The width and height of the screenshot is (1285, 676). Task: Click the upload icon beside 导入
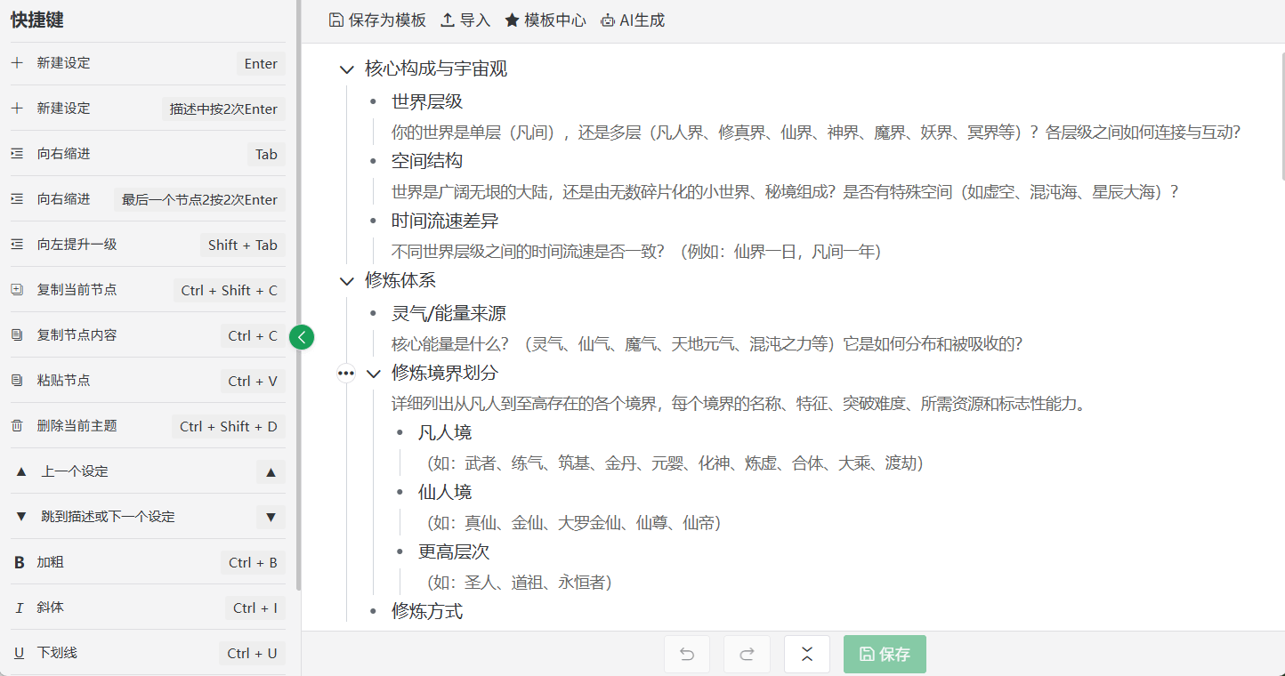tap(447, 19)
